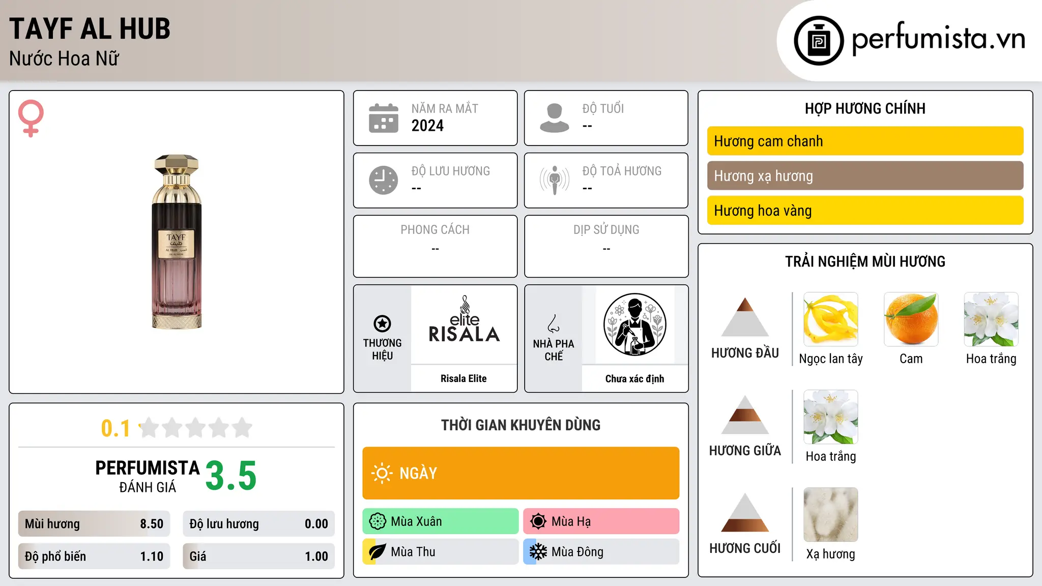Click the Chưa xác định perfumer label

pos(634,378)
